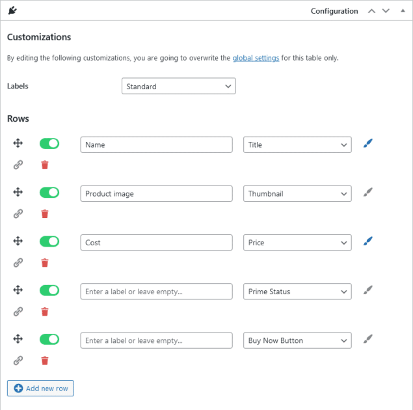
Task: Click paintbrush icon beside Thumbnail dropdown
Action: [x=368, y=193]
